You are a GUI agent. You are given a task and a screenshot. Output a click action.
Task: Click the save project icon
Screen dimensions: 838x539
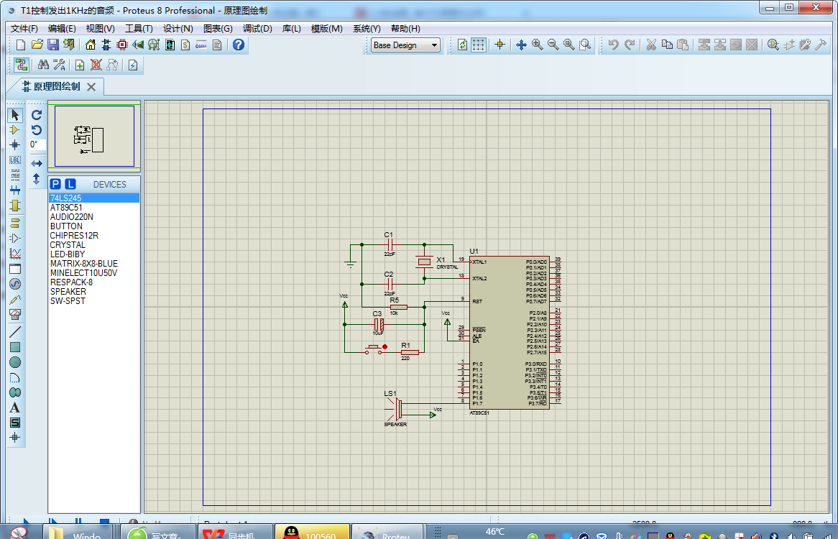tap(52, 45)
